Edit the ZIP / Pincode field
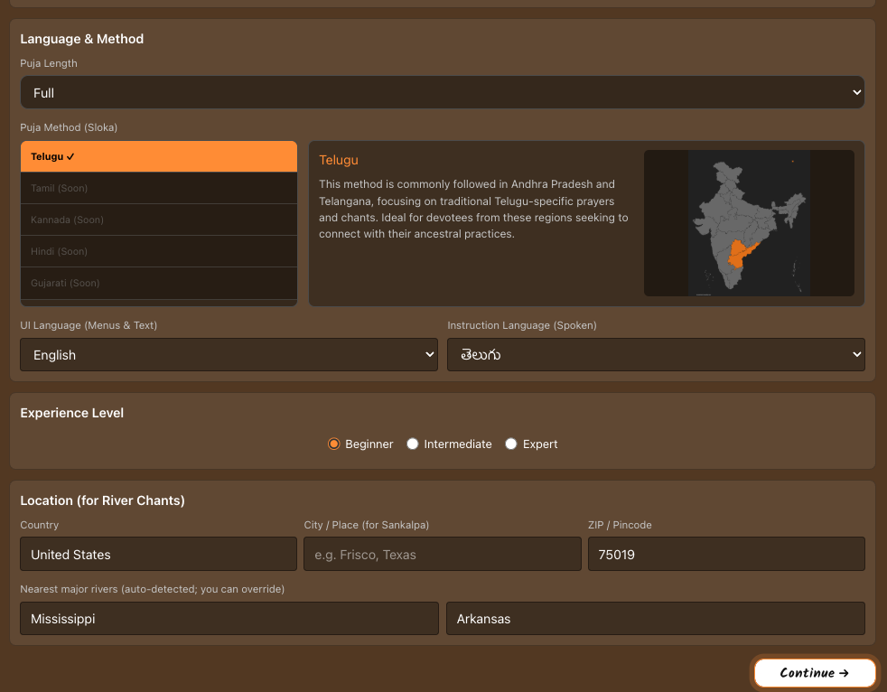 pos(726,554)
